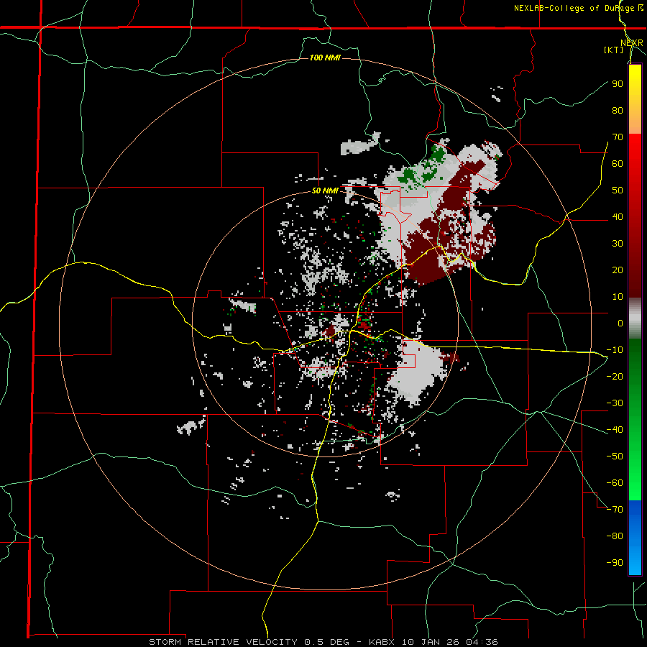The image size is (647, 647).
Task: Click the 100 NMI range ring label
Action: (325, 58)
